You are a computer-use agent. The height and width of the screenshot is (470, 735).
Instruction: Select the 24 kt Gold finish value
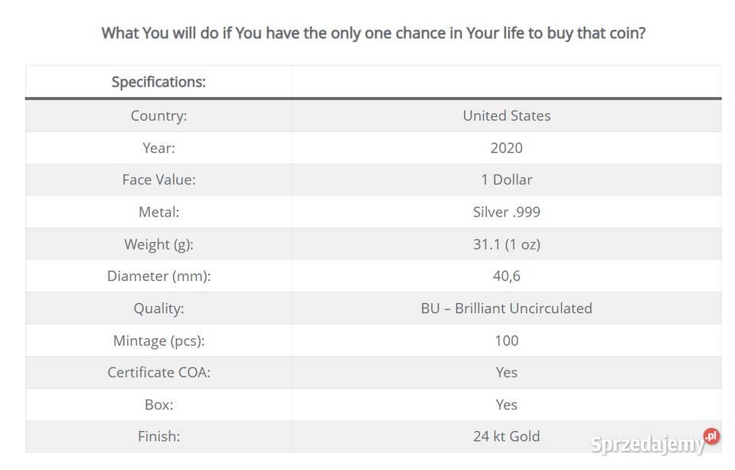click(506, 436)
